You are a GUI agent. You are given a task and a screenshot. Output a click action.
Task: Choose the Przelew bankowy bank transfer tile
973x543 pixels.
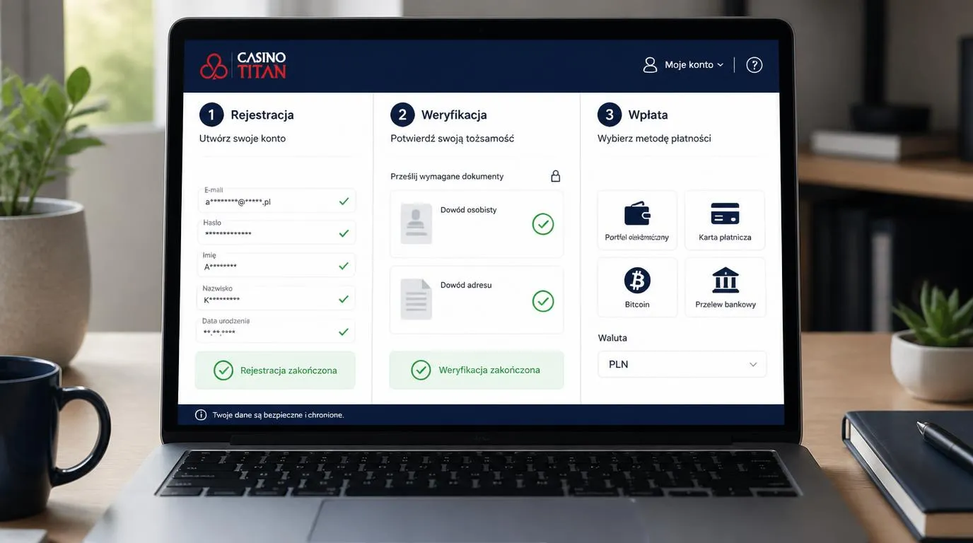[x=725, y=287]
